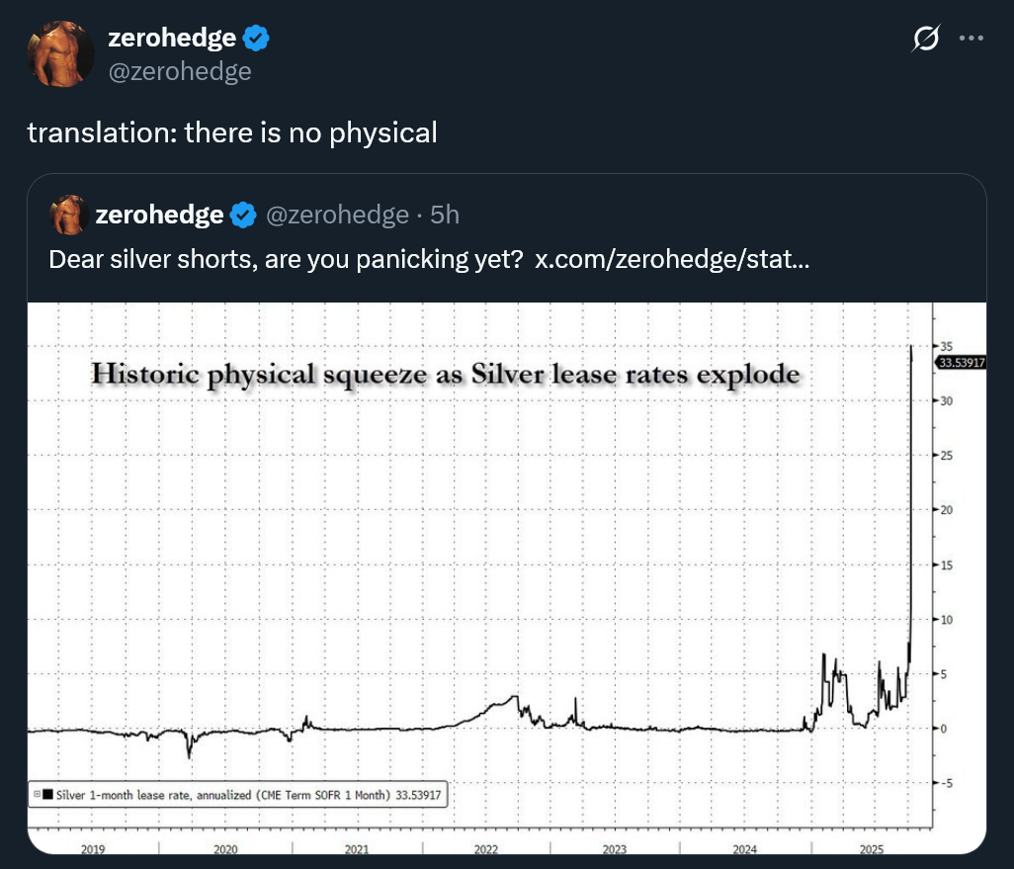This screenshot has height=869, width=1014.
Task: Click the 2019 label on chart timeline
Action: pos(93,849)
